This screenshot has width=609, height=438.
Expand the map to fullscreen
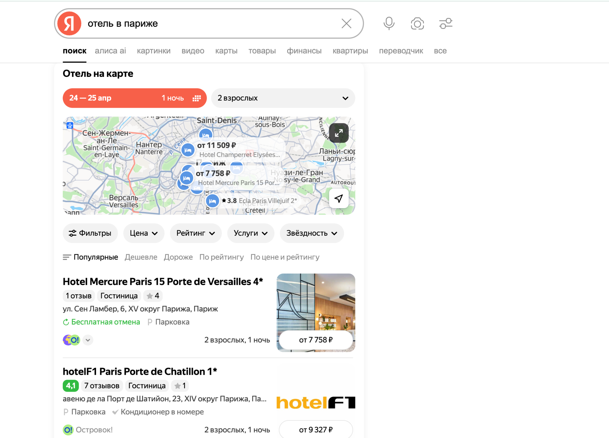click(x=339, y=133)
